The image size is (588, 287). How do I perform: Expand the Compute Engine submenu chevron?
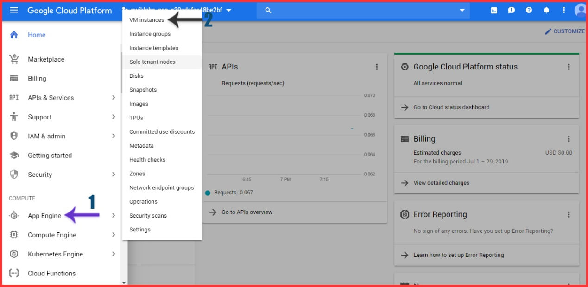coord(114,235)
